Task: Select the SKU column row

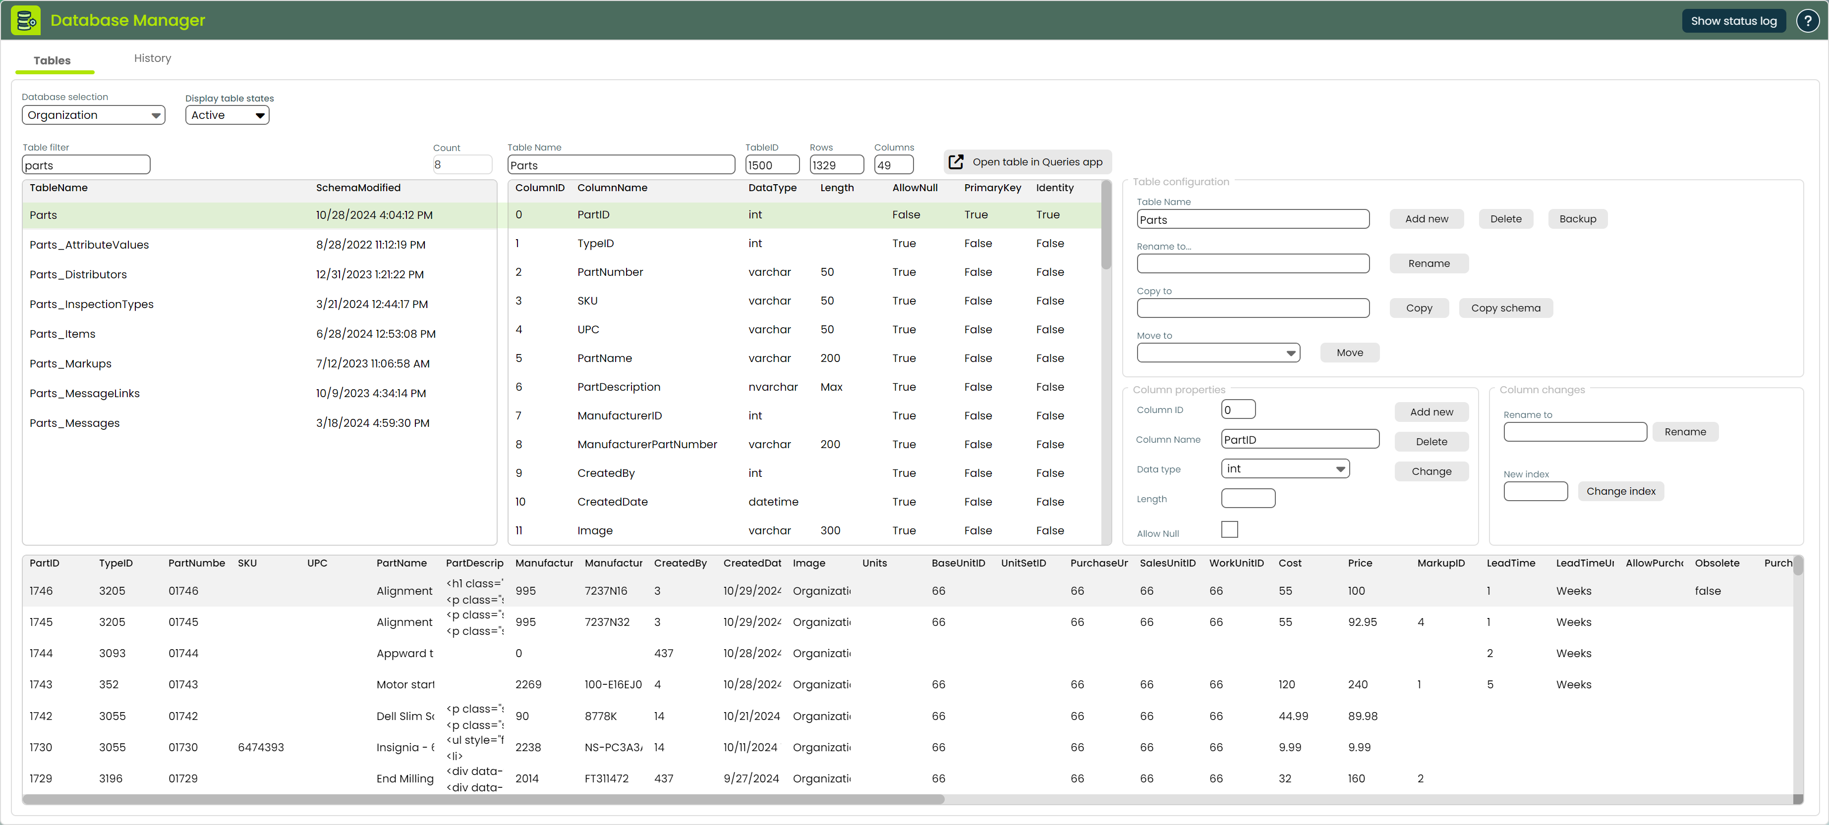Action: pos(804,301)
